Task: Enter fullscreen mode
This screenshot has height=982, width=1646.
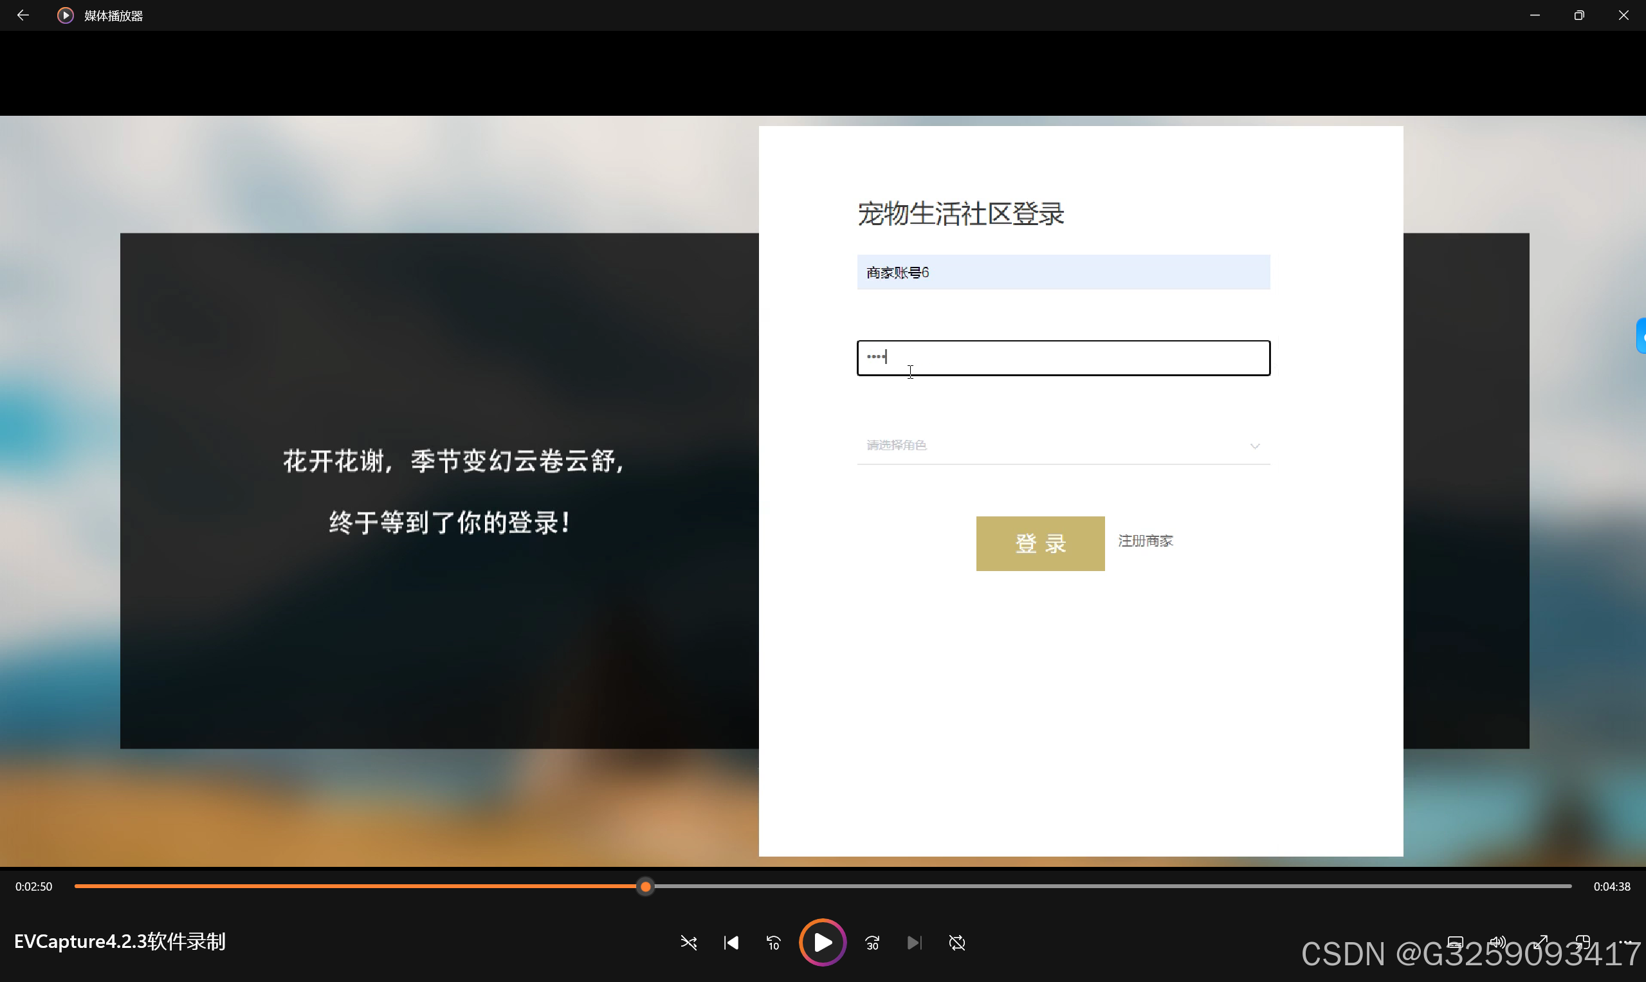Action: 1542,942
